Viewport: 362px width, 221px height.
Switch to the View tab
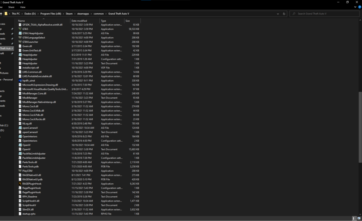point(22,7)
